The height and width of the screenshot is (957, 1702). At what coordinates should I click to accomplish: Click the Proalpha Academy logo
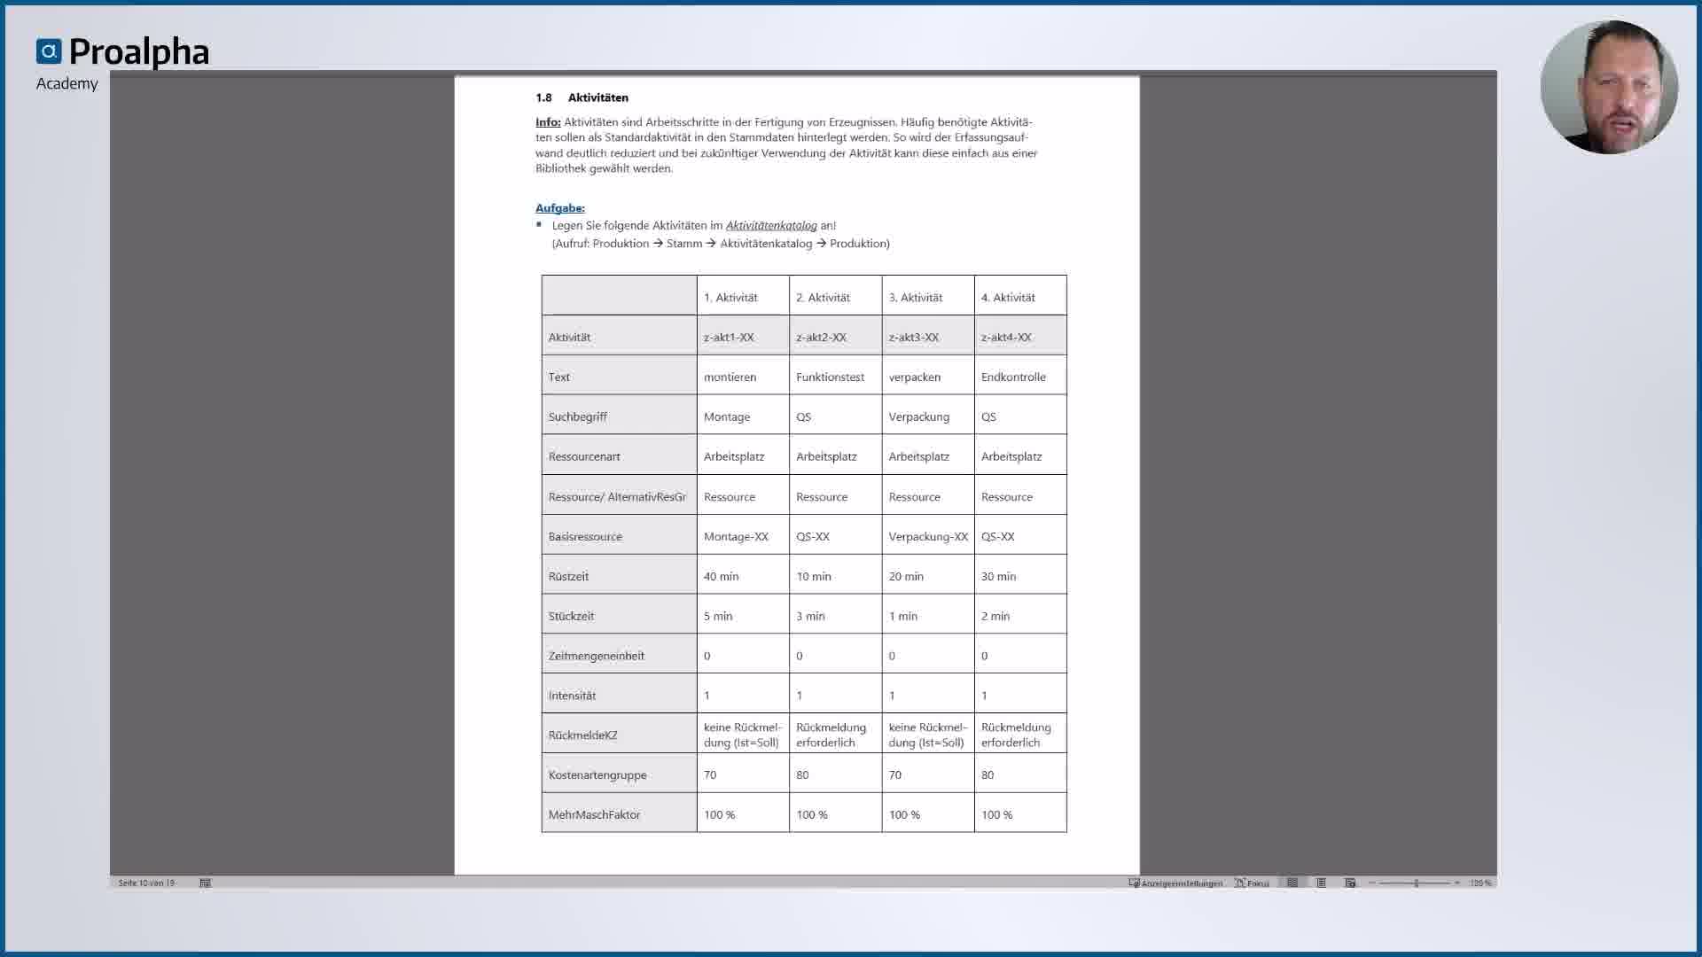click(122, 64)
